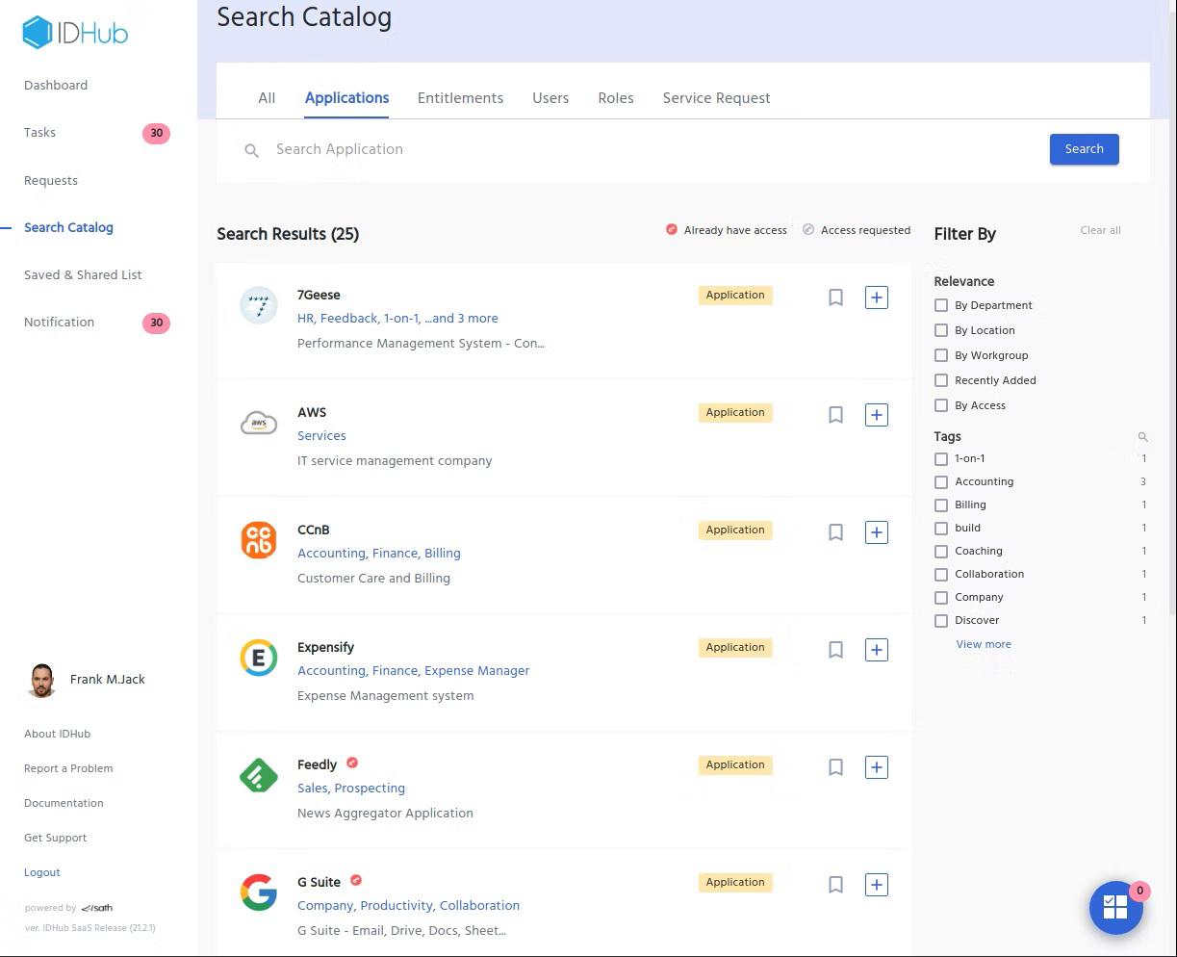The image size is (1177, 957).
Task: Switch to the Entitlements tab
Action: (x=460, y=98)
